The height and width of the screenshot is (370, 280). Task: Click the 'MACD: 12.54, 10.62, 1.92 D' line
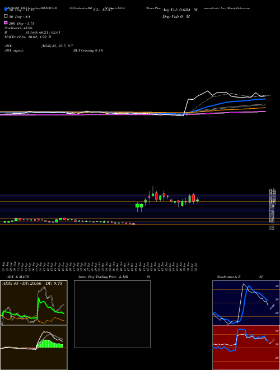point(28,37)
